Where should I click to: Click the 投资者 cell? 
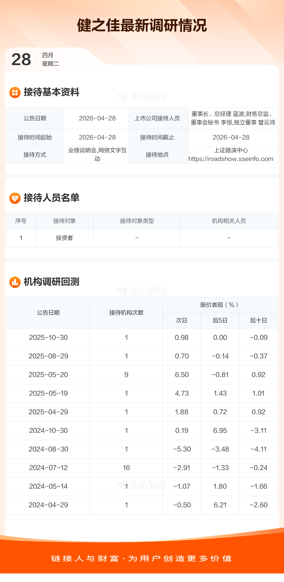[65, 238]
